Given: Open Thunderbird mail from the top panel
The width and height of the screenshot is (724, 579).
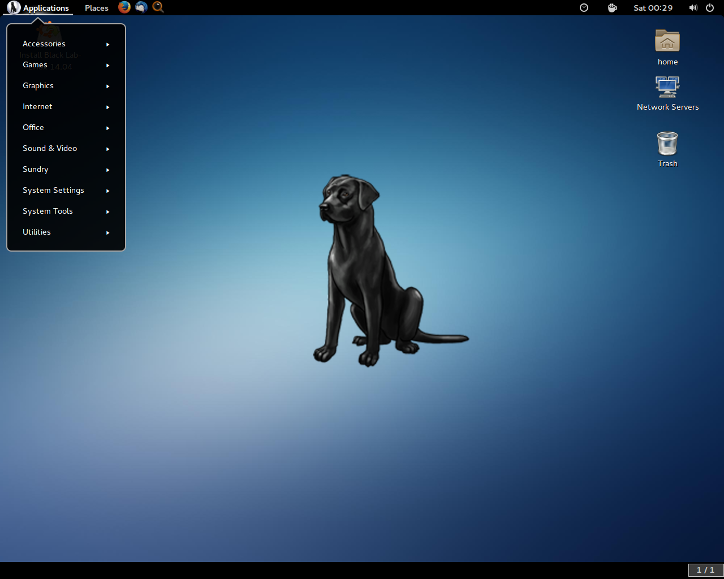Looking at the screenshot, I should 141,7.
